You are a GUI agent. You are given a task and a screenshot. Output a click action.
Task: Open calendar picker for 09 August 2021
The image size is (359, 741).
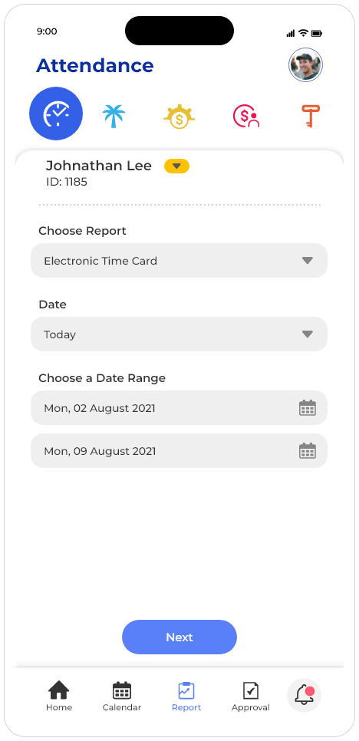[x=308, y=451]
